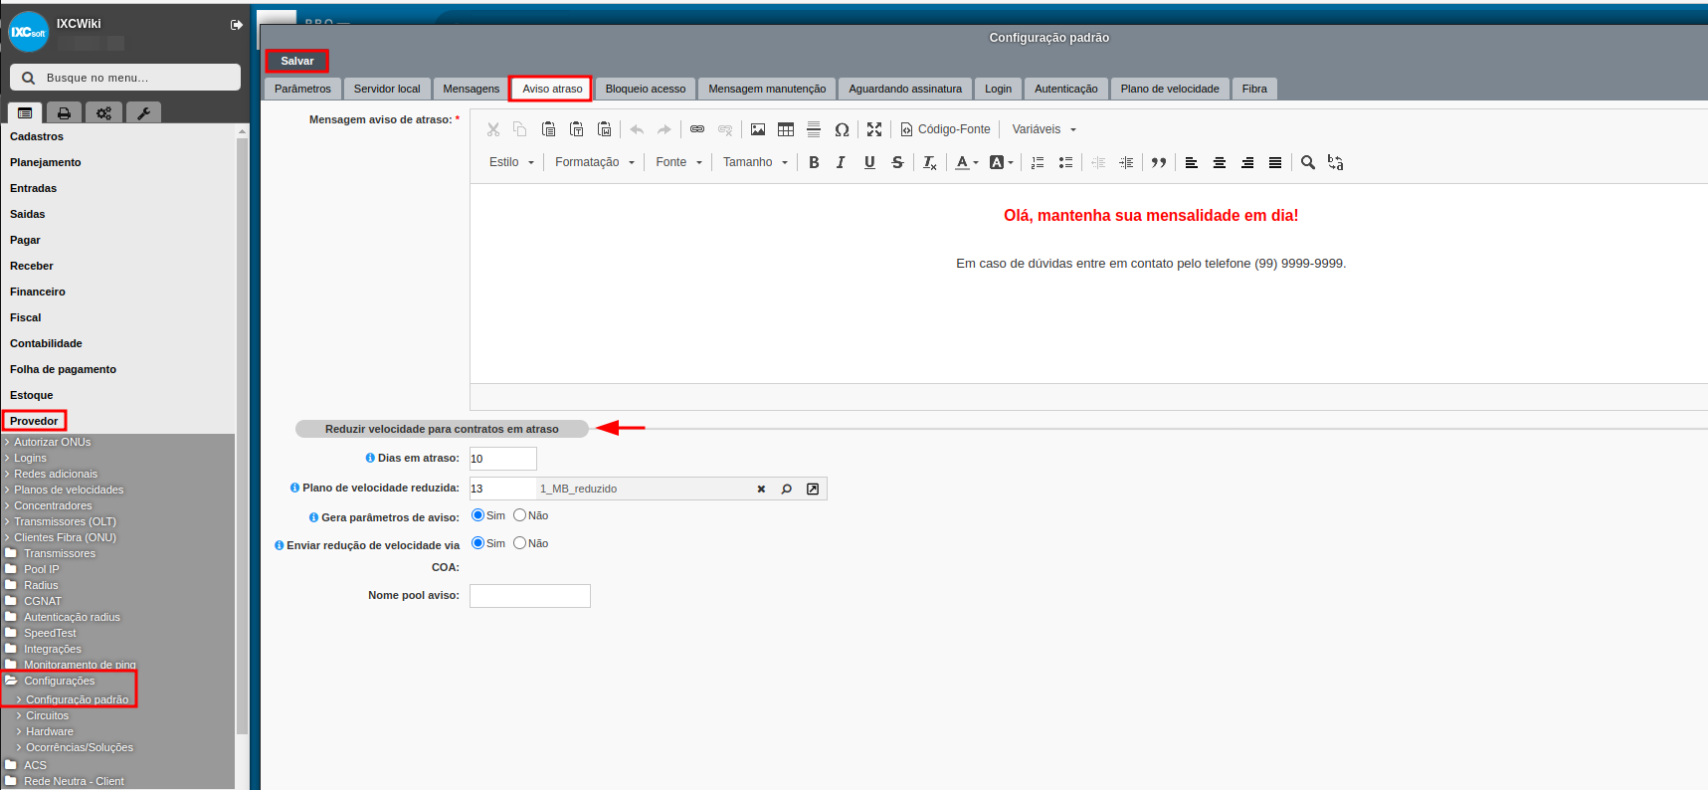The width and height of the screenshot is (1708, 790).
Task: Select Não for Enviar redução via COA
Action: (519, 543)
